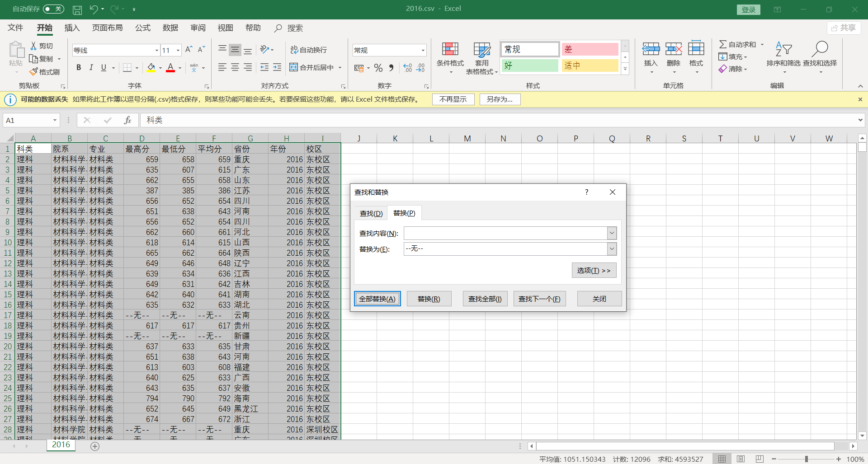Click the Replace All button
The image size is (868, 464).
pyautogui.click(x=377, y=299)
